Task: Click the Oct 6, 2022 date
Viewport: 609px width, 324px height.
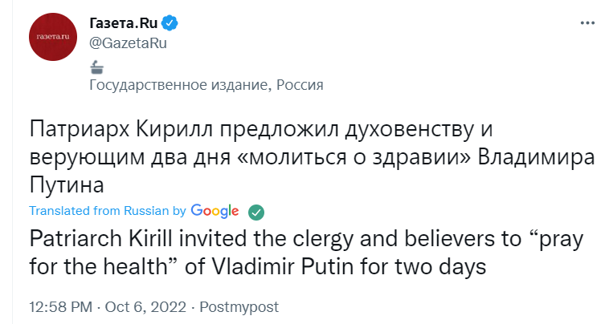Action: [145, 307]
